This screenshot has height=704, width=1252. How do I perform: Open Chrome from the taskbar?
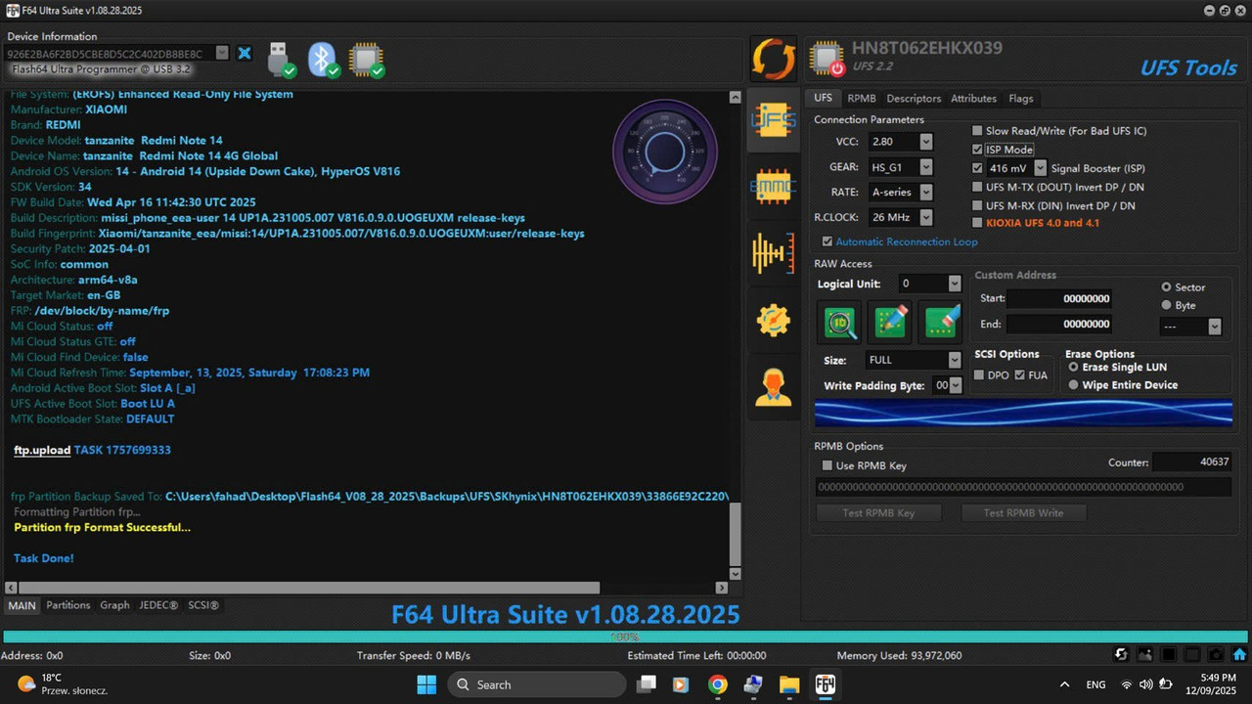718,684
